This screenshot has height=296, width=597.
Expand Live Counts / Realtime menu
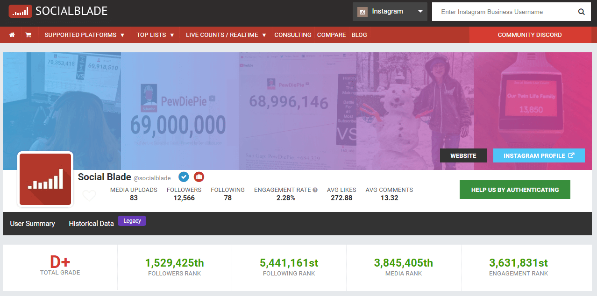[226, 35]
